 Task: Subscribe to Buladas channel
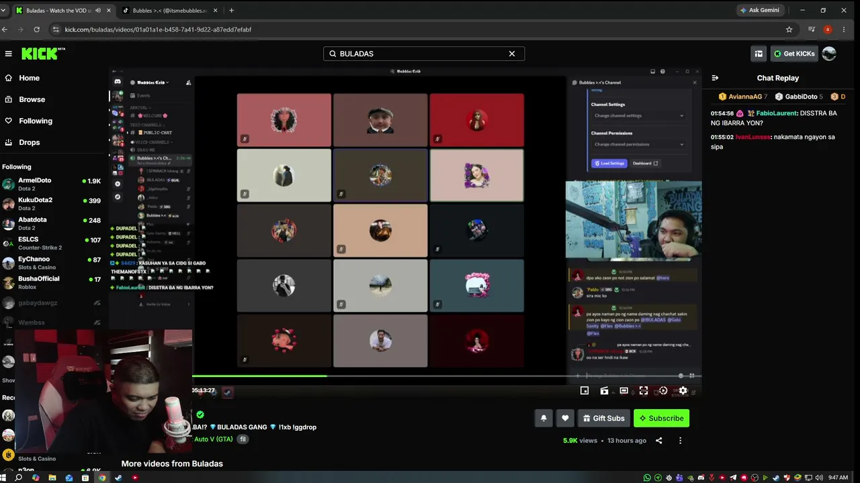pyautogui.click(x=661, y=418)
